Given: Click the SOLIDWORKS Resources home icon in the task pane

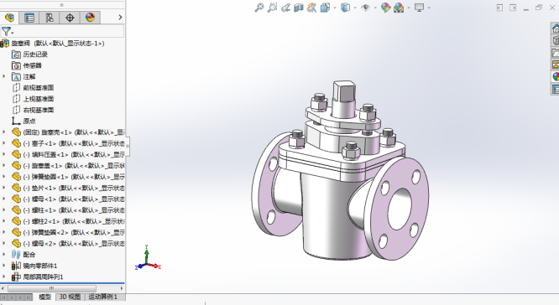Looking at the screenshot, I should tap(555, 28).
